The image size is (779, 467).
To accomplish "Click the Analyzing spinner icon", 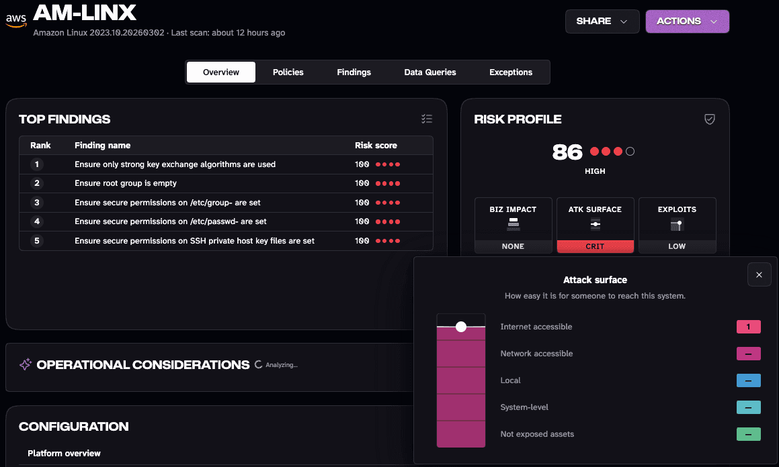I will tap(258, 364).
